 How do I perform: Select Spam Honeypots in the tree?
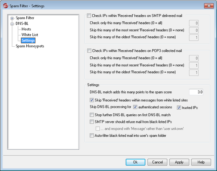pos(30,46)
